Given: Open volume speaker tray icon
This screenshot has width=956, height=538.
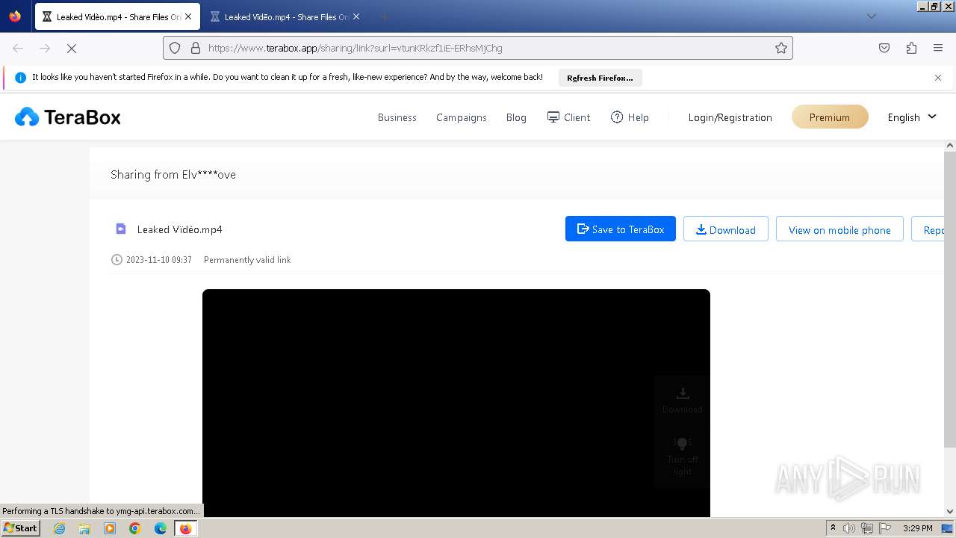Looking at the screenshot, I should [849, 528].
